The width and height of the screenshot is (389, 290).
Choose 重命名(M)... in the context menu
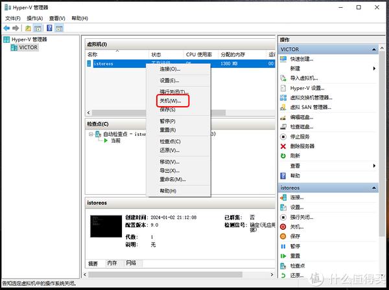(x=179, y=179)
